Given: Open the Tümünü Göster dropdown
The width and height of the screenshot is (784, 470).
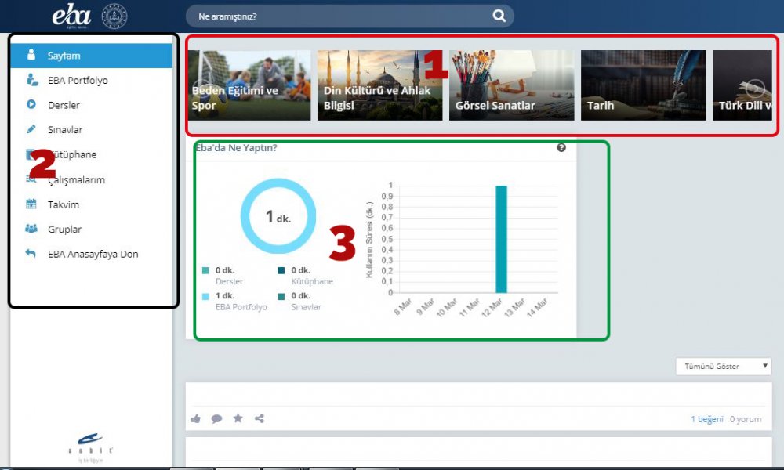Looking at the screenshot, I should (723, 367).
